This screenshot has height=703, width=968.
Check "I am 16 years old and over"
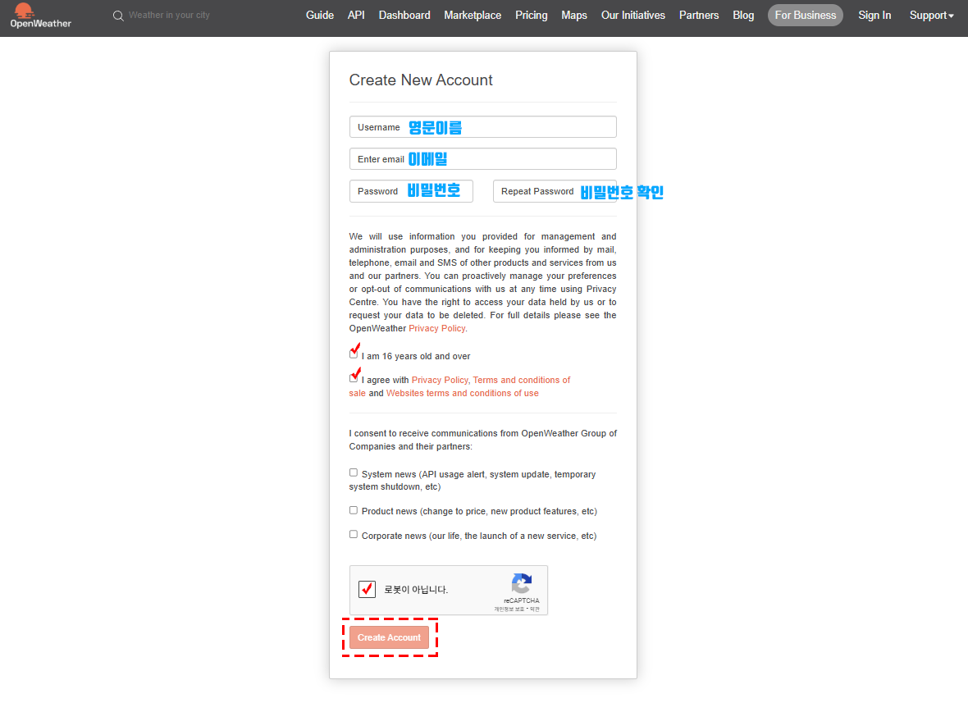point(353,354)
